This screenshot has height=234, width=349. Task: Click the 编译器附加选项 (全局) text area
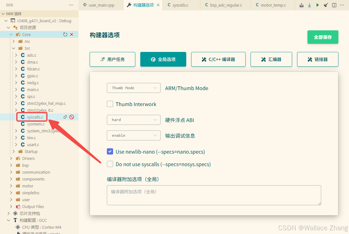coord(214,195)
